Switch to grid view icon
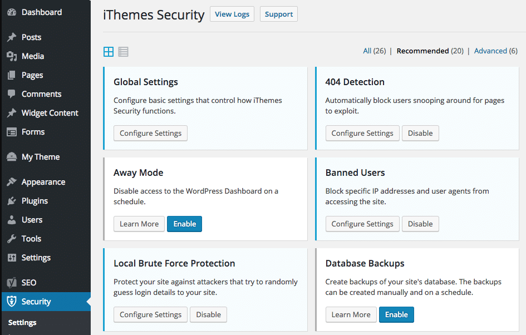The height and width of the screenshot is (335, 526). click(x=109, y=52)
